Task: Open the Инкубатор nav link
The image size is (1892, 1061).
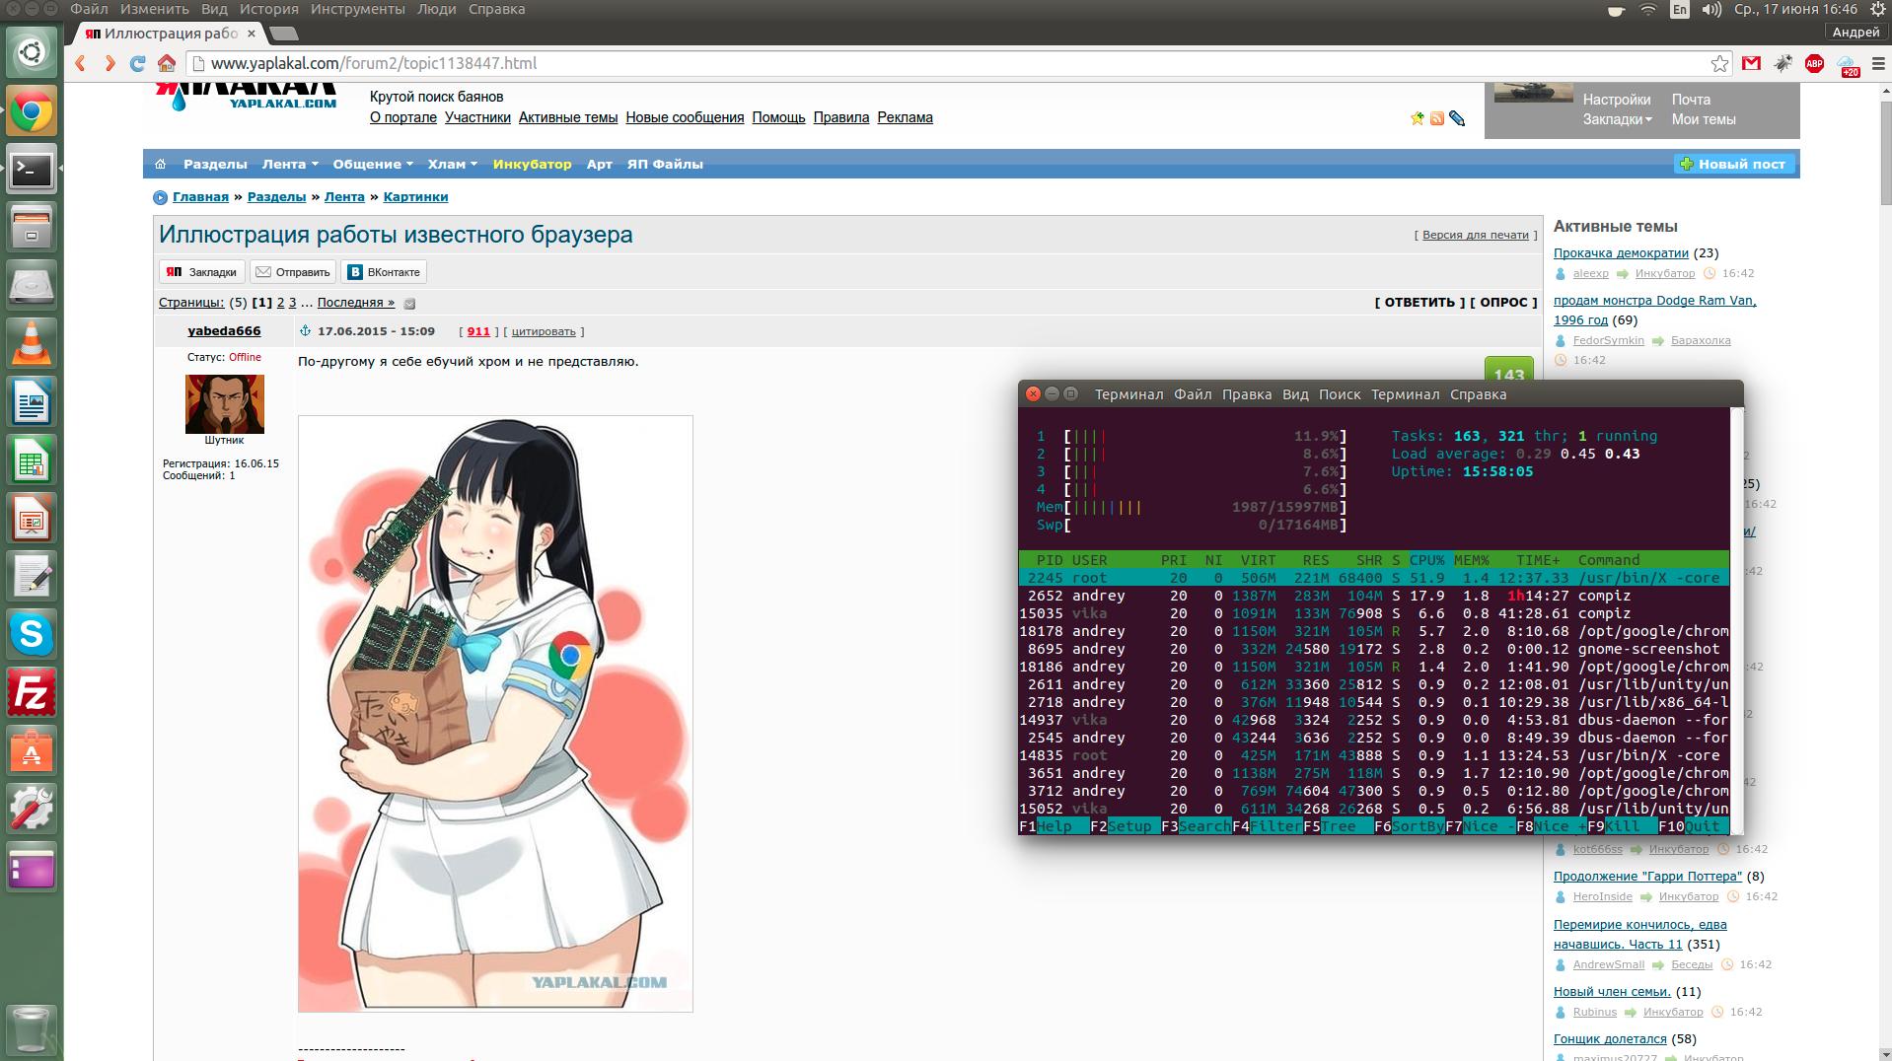Action: pos(532,164)
